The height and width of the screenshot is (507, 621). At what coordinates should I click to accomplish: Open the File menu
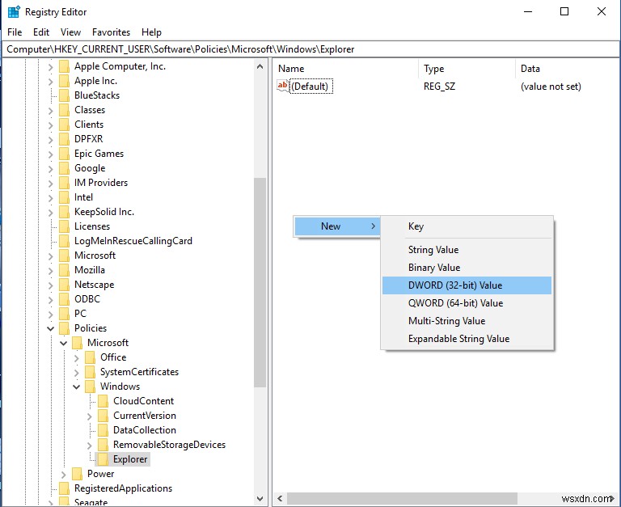15,32
